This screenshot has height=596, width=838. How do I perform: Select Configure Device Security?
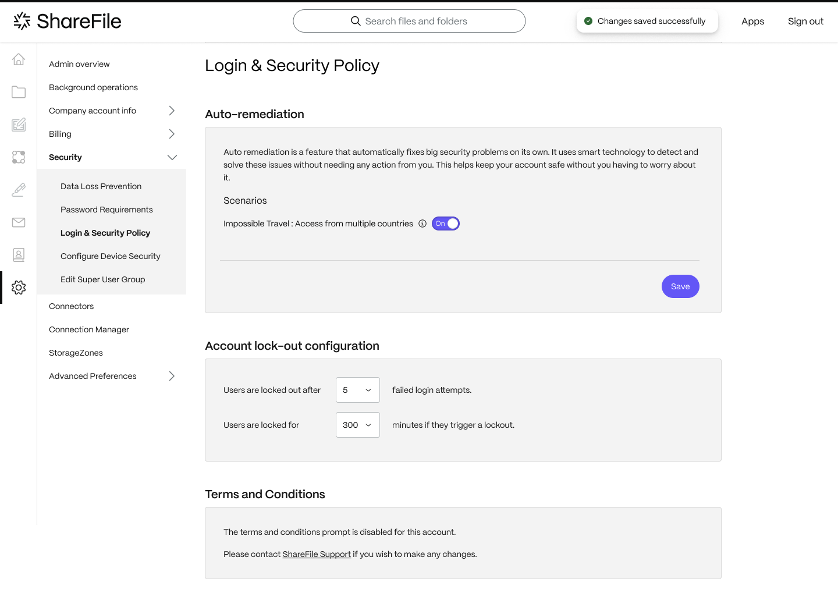(110, 256)
